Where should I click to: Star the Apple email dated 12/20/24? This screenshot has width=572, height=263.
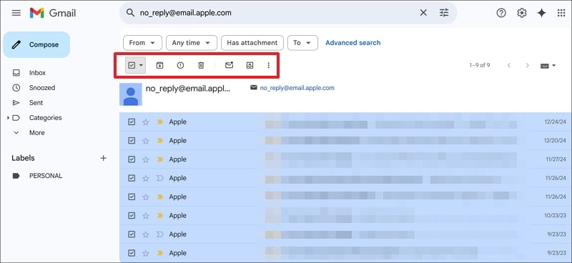point(146,141)
